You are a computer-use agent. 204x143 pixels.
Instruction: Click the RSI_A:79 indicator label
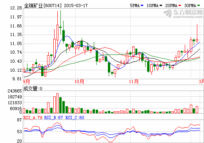coord(33,118)
